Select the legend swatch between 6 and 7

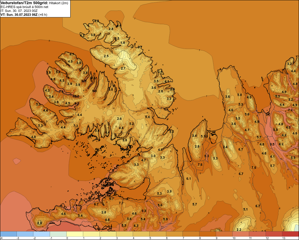pyautogui.click(x=174, y=234)
